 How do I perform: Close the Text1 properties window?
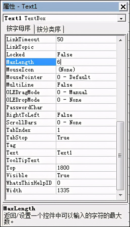[123, 7]
